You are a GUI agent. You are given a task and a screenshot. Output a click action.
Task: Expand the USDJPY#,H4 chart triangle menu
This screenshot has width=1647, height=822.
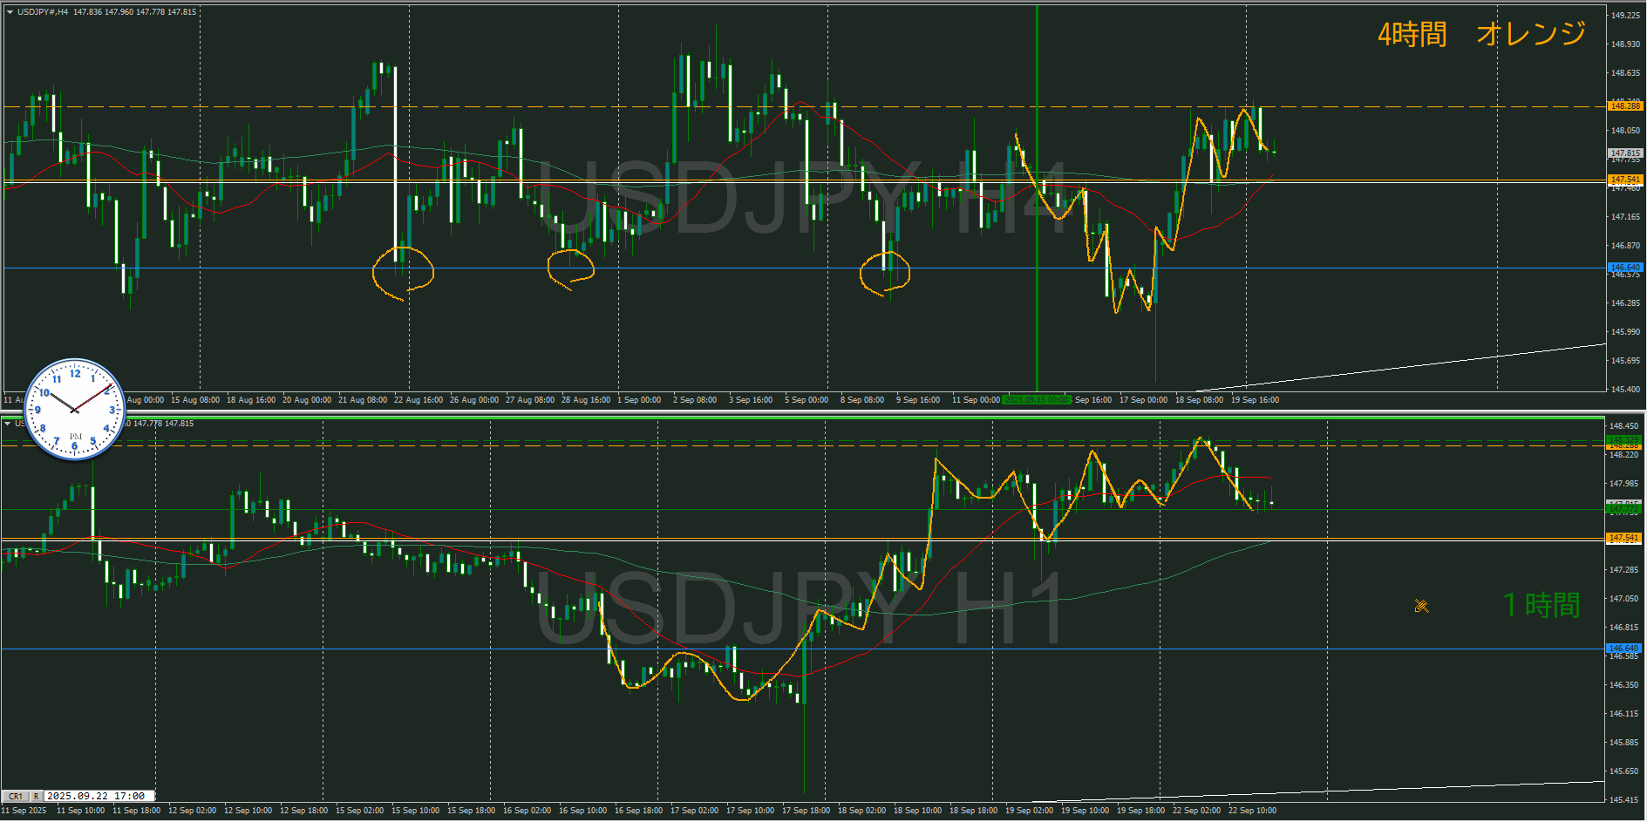[10, 12]
